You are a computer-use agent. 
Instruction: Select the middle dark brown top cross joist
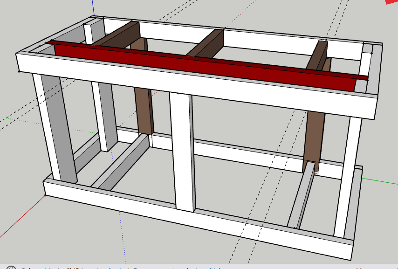[x=209, y=44]
